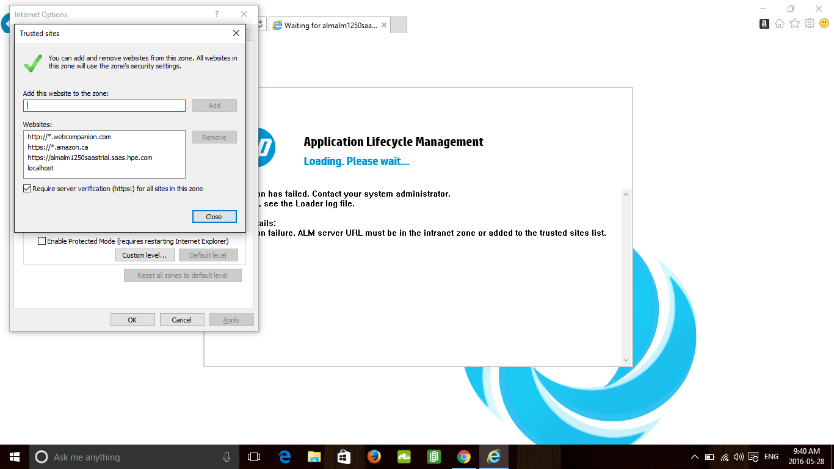
Task: Uncheck Require server verification for this zone
Action: [27, 188]
